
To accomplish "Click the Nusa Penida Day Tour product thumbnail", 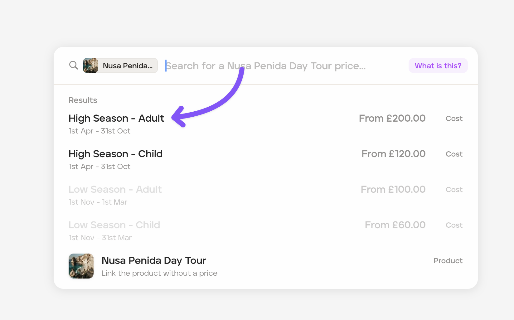I will pos(81,266).
